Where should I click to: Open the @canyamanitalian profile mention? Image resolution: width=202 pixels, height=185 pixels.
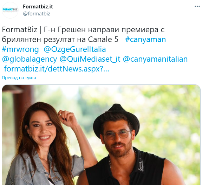[155, 59]
